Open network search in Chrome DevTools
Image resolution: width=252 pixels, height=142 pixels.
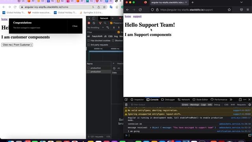click(105, 23)
